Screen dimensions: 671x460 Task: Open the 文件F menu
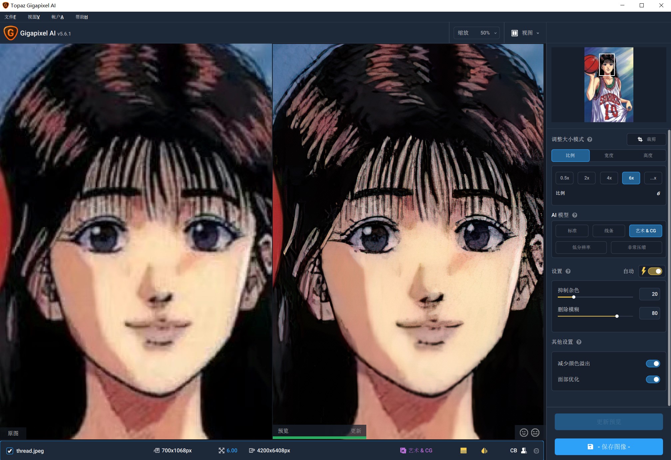pos(10,17)
